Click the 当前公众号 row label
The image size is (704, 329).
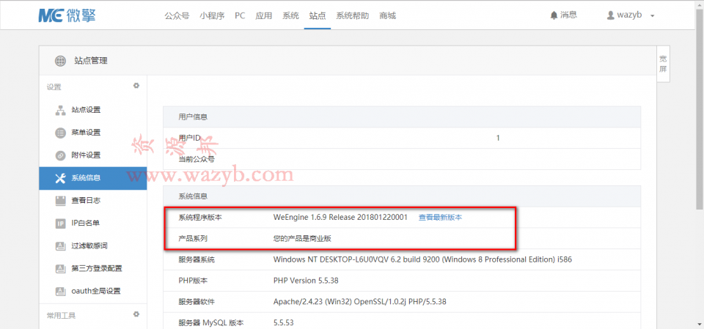click(197, 159)
